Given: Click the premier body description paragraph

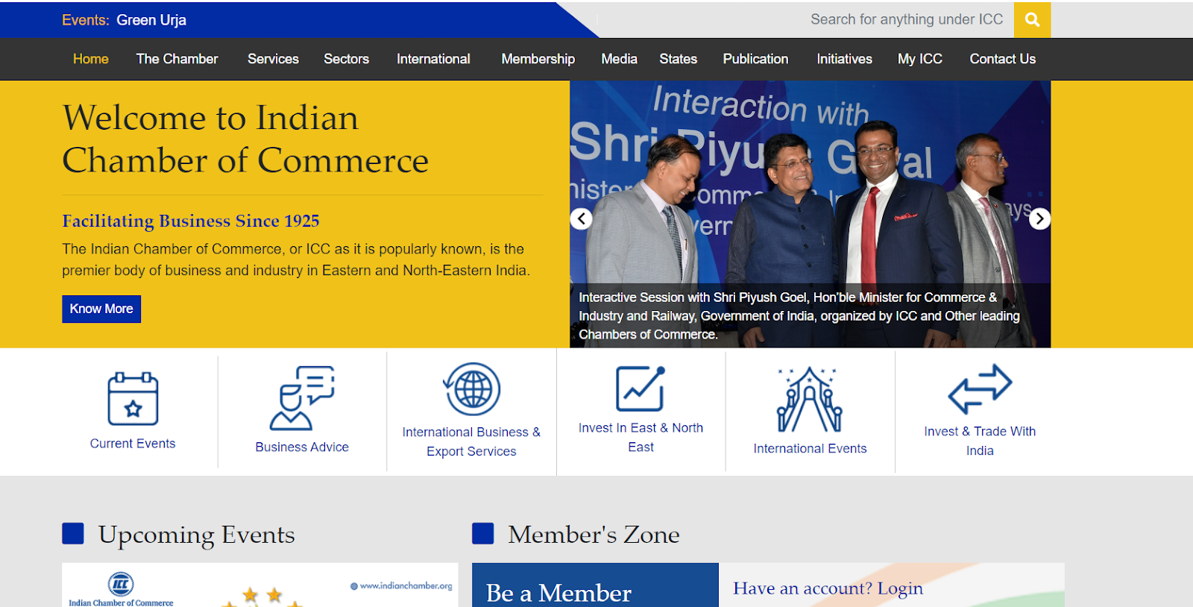Looking at the screenshot, I should click(x=296, y=260).
